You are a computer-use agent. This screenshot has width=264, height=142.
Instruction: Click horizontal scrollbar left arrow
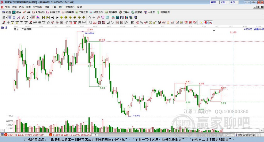(96, 135)
